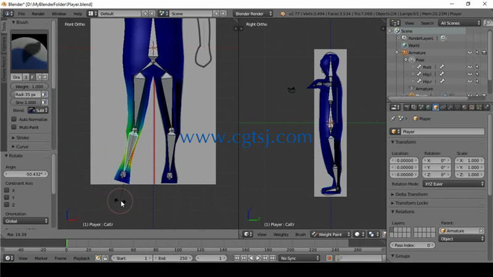Open the All Scenes display dropdown
The width and height of the screenshot is (493, 277).
(460, 23)
